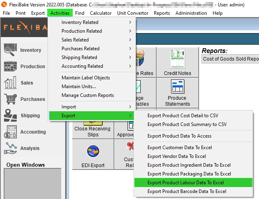Open the Export menu in menu bar

[38, 13]
